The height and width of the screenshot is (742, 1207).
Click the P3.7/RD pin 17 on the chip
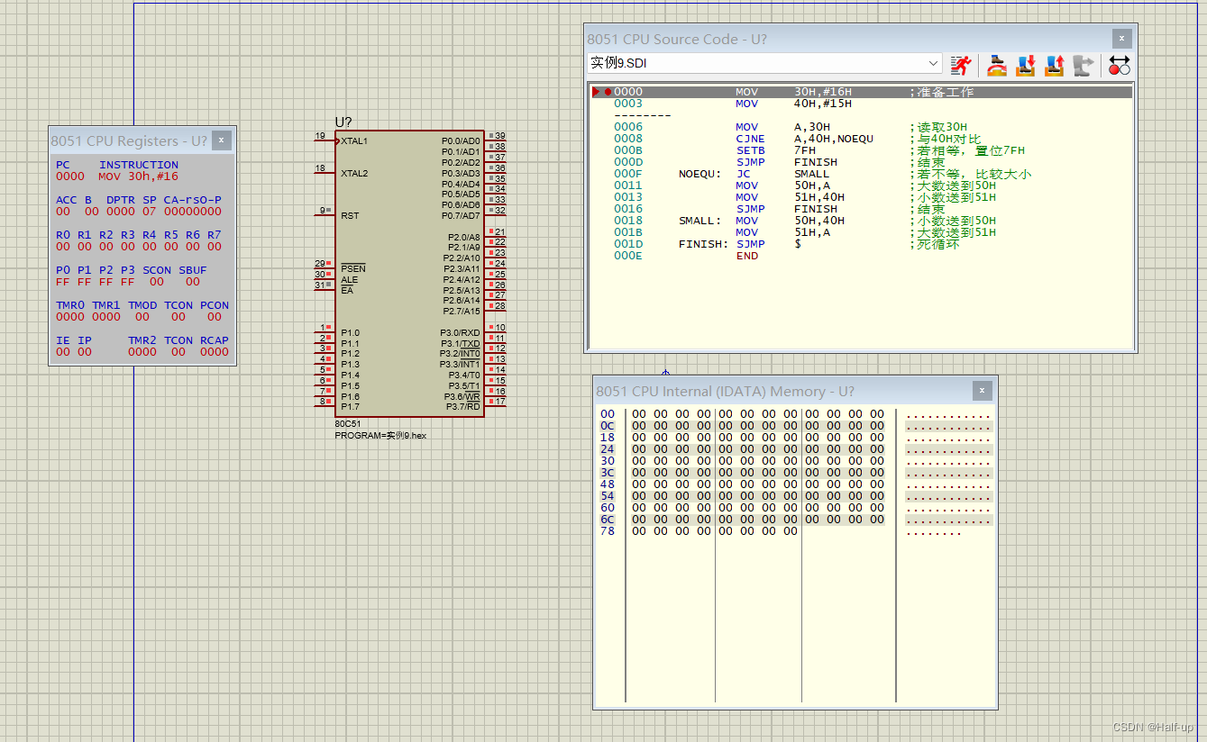495,406
